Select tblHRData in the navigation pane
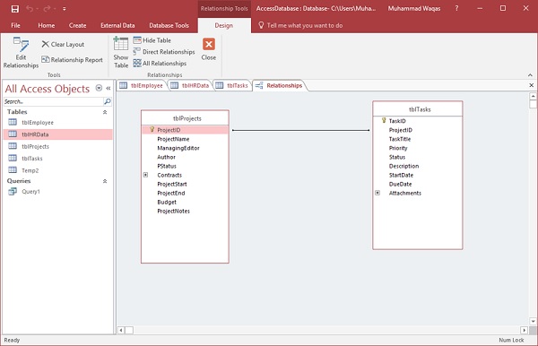Screen dimensions: 538x346 tap(57, 134)
